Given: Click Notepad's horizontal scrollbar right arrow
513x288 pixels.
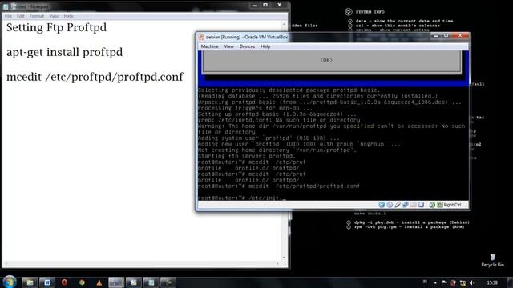Looking at the screenshot, I should [277, 264].
